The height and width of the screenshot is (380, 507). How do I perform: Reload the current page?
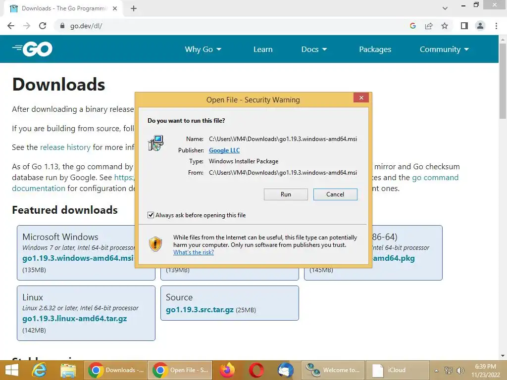coord(43,26)
